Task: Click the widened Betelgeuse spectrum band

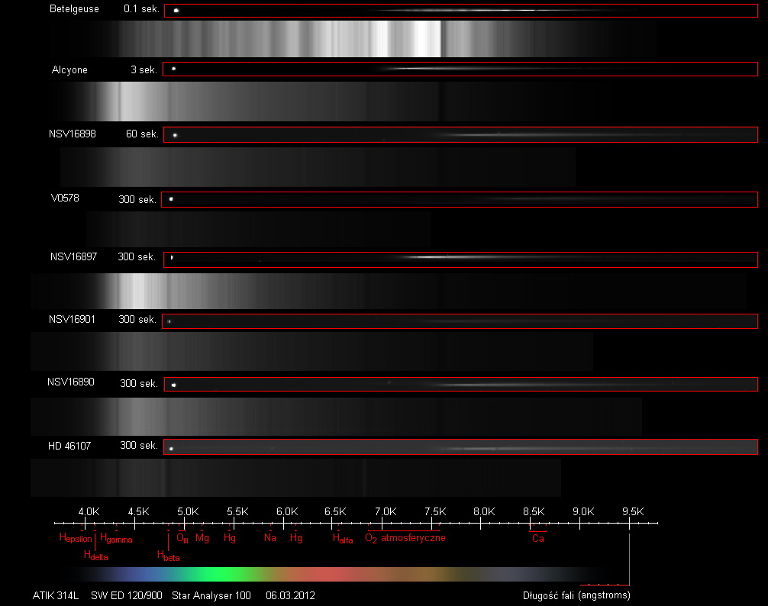Action: pyautogui.click(x=372, y=38)
